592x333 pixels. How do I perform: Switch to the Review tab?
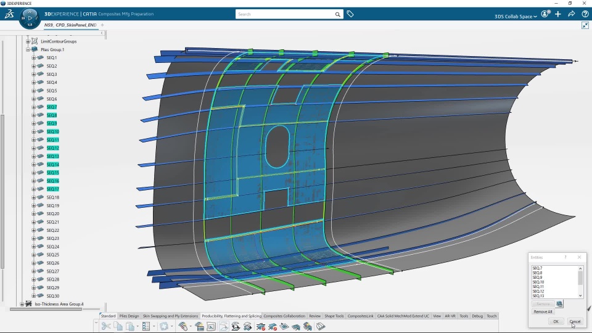click(x=315, y=316)
